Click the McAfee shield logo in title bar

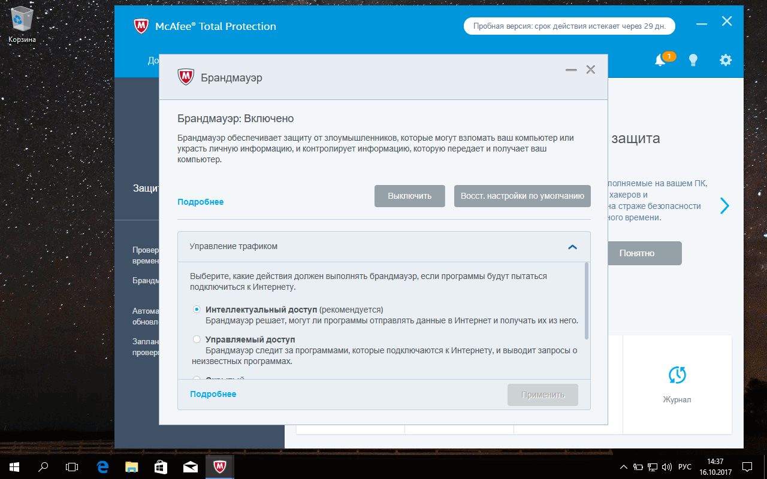click(141, 26)
